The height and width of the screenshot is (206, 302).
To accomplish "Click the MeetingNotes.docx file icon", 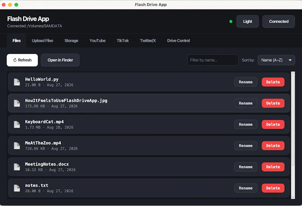I will pos(17,167).
